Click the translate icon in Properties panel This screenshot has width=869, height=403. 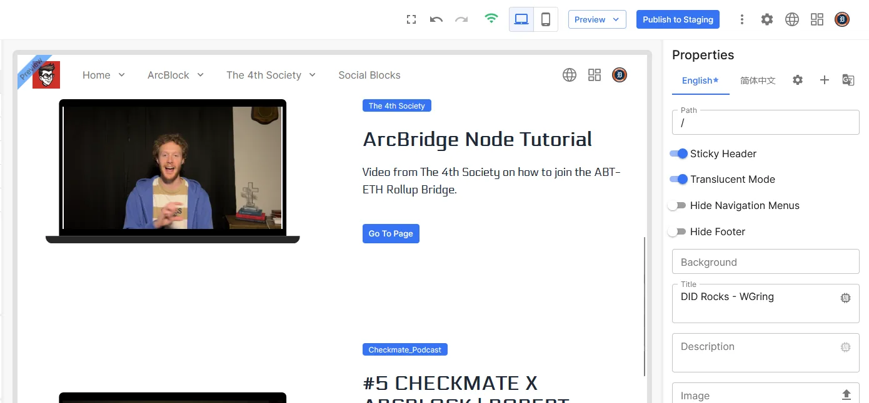[x=848, y=80]
